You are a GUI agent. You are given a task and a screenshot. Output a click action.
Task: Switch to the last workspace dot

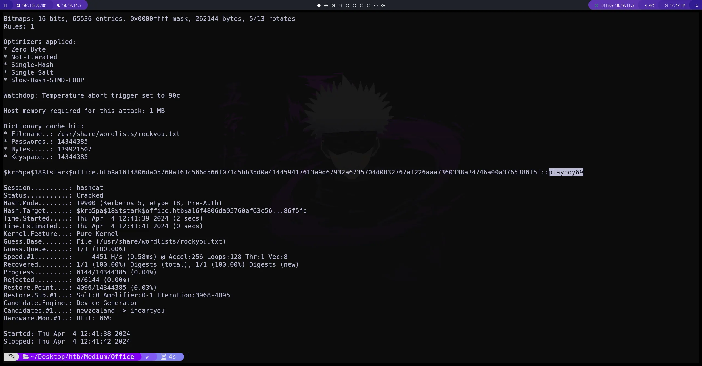(x=383, y=5)
